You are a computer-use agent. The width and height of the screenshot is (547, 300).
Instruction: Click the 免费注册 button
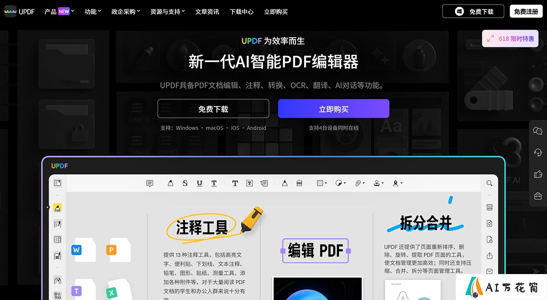pyautogui.click(x=526, y=11)
